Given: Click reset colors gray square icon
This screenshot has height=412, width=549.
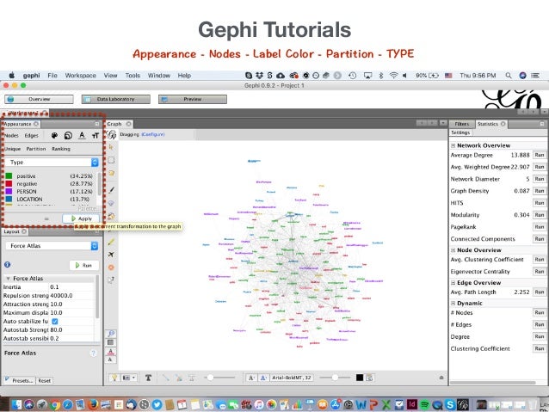Looking at the screenshot, I should 111,342.
